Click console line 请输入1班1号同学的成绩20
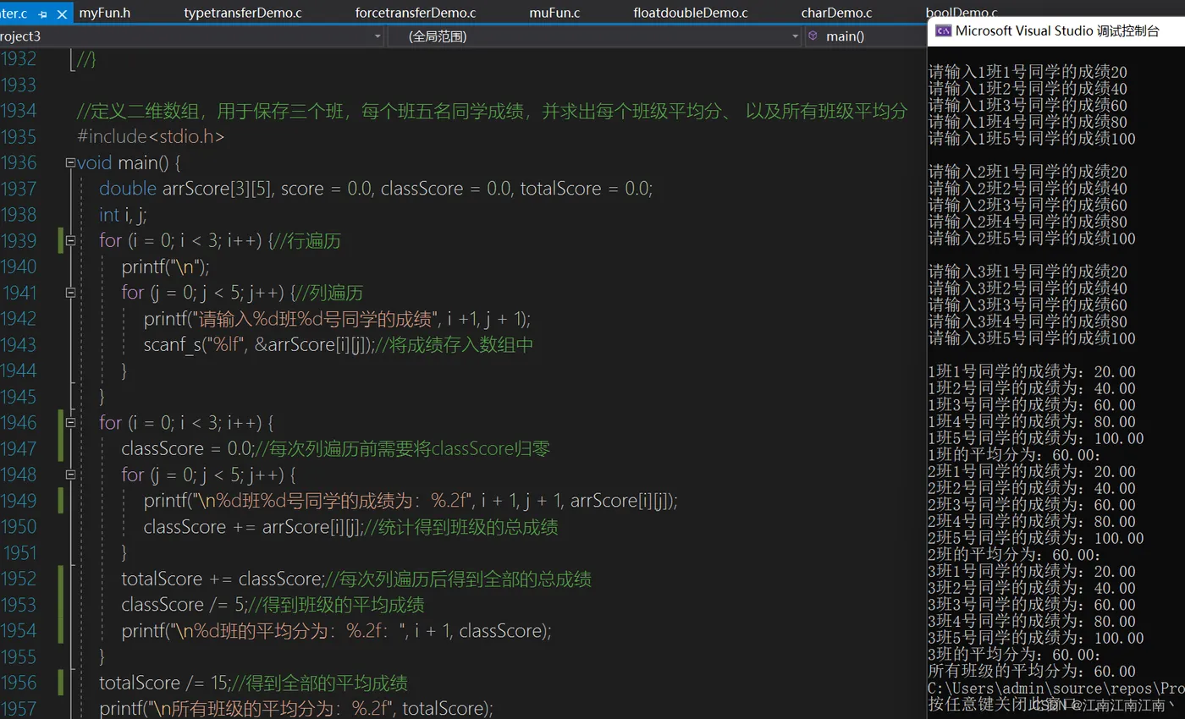This screenshot has height=719, width=1185. point(1028,73)
